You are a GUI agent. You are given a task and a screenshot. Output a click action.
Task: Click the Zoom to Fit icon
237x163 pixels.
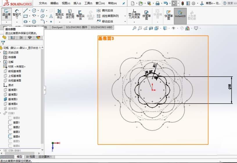point(134,28)
